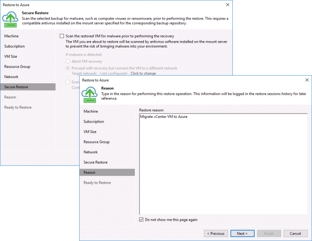Close the Reason dialog window

307,80
